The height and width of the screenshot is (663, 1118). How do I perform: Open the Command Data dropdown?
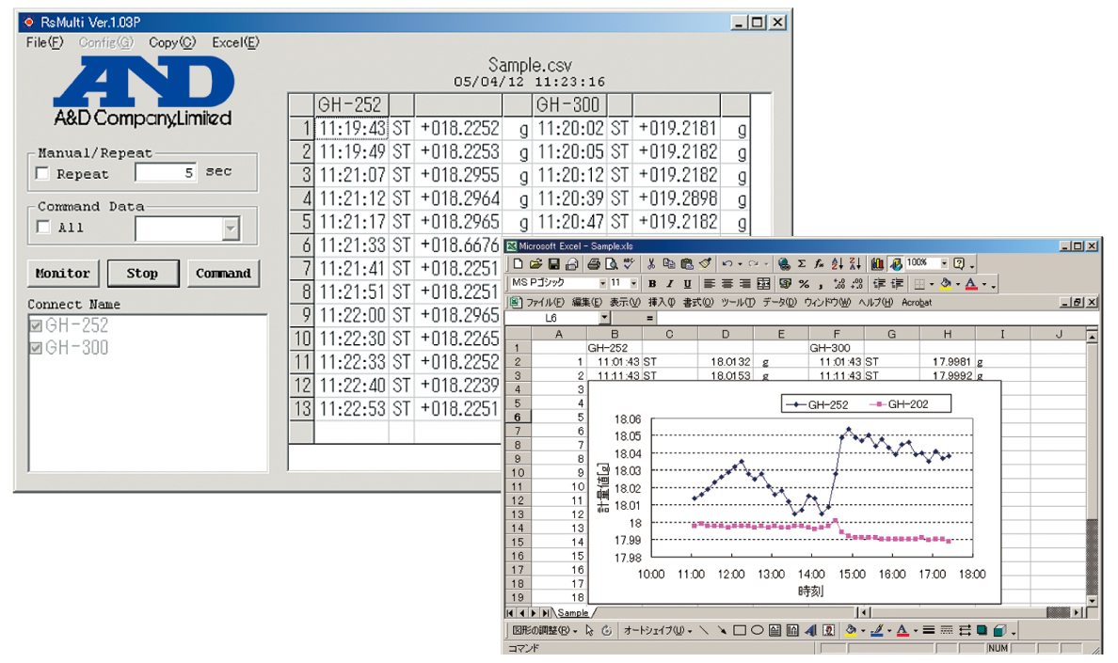(x=232, y=229)
